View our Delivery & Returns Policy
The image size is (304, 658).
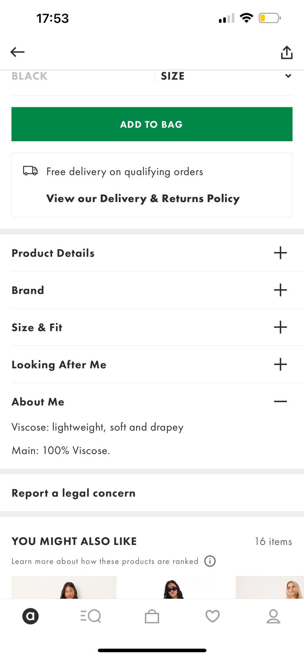coord(143,198)
